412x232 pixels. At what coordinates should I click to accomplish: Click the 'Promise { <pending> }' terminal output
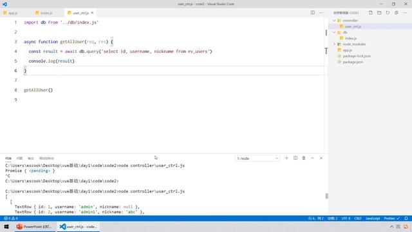click(30, 171)
